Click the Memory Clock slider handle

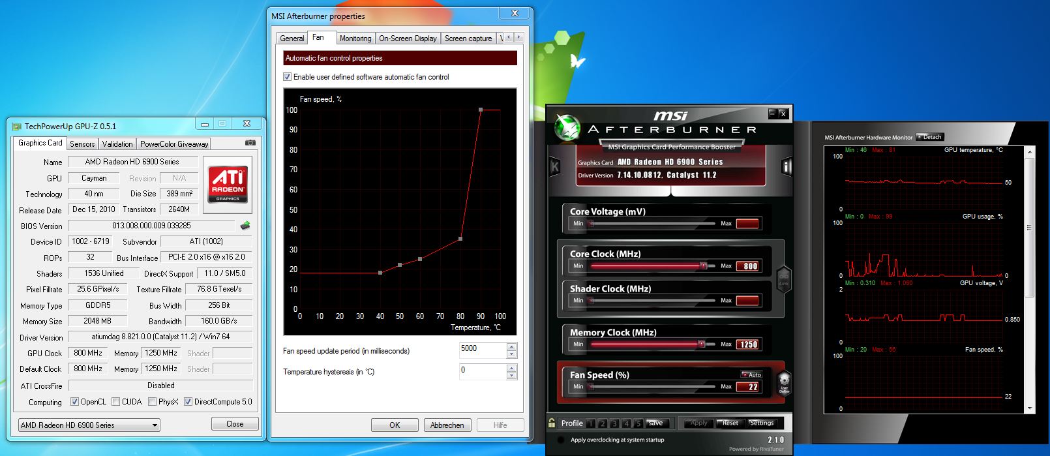[x=701, y=344]
